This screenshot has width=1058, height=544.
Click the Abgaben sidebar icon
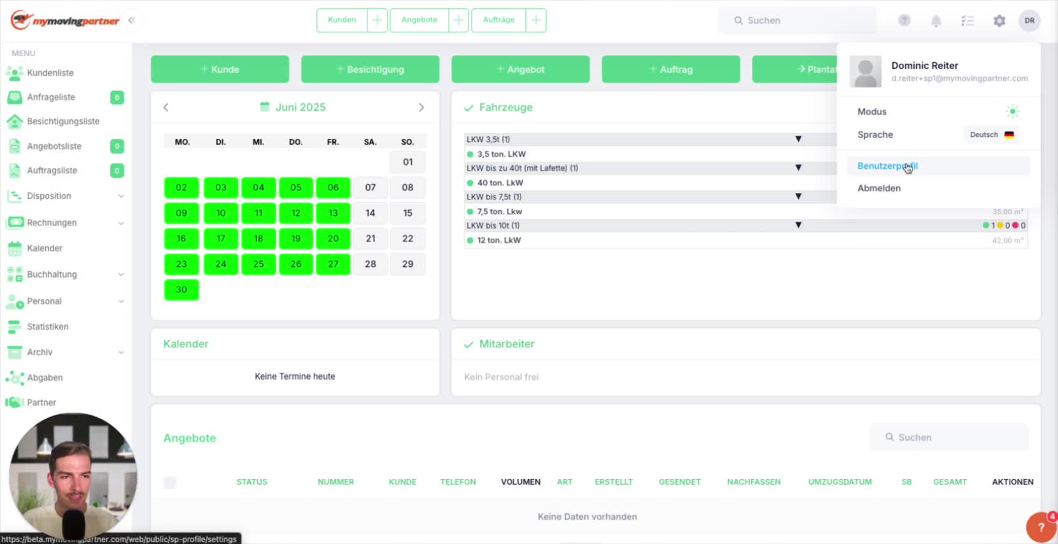click(14, 378)
